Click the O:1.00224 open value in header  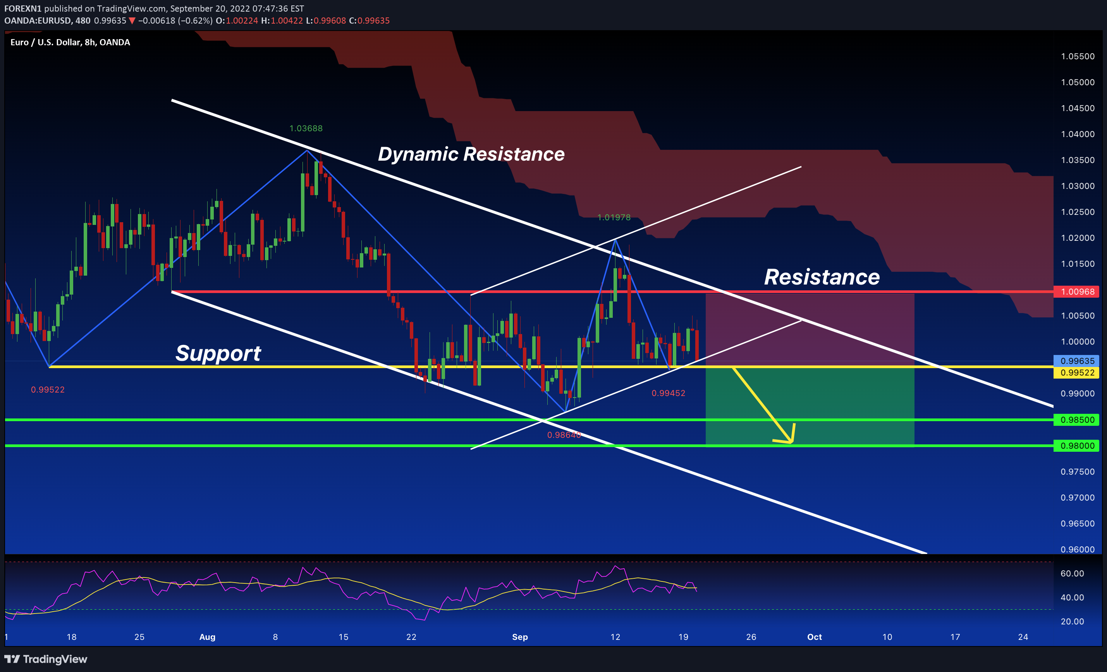pos(237,21)
